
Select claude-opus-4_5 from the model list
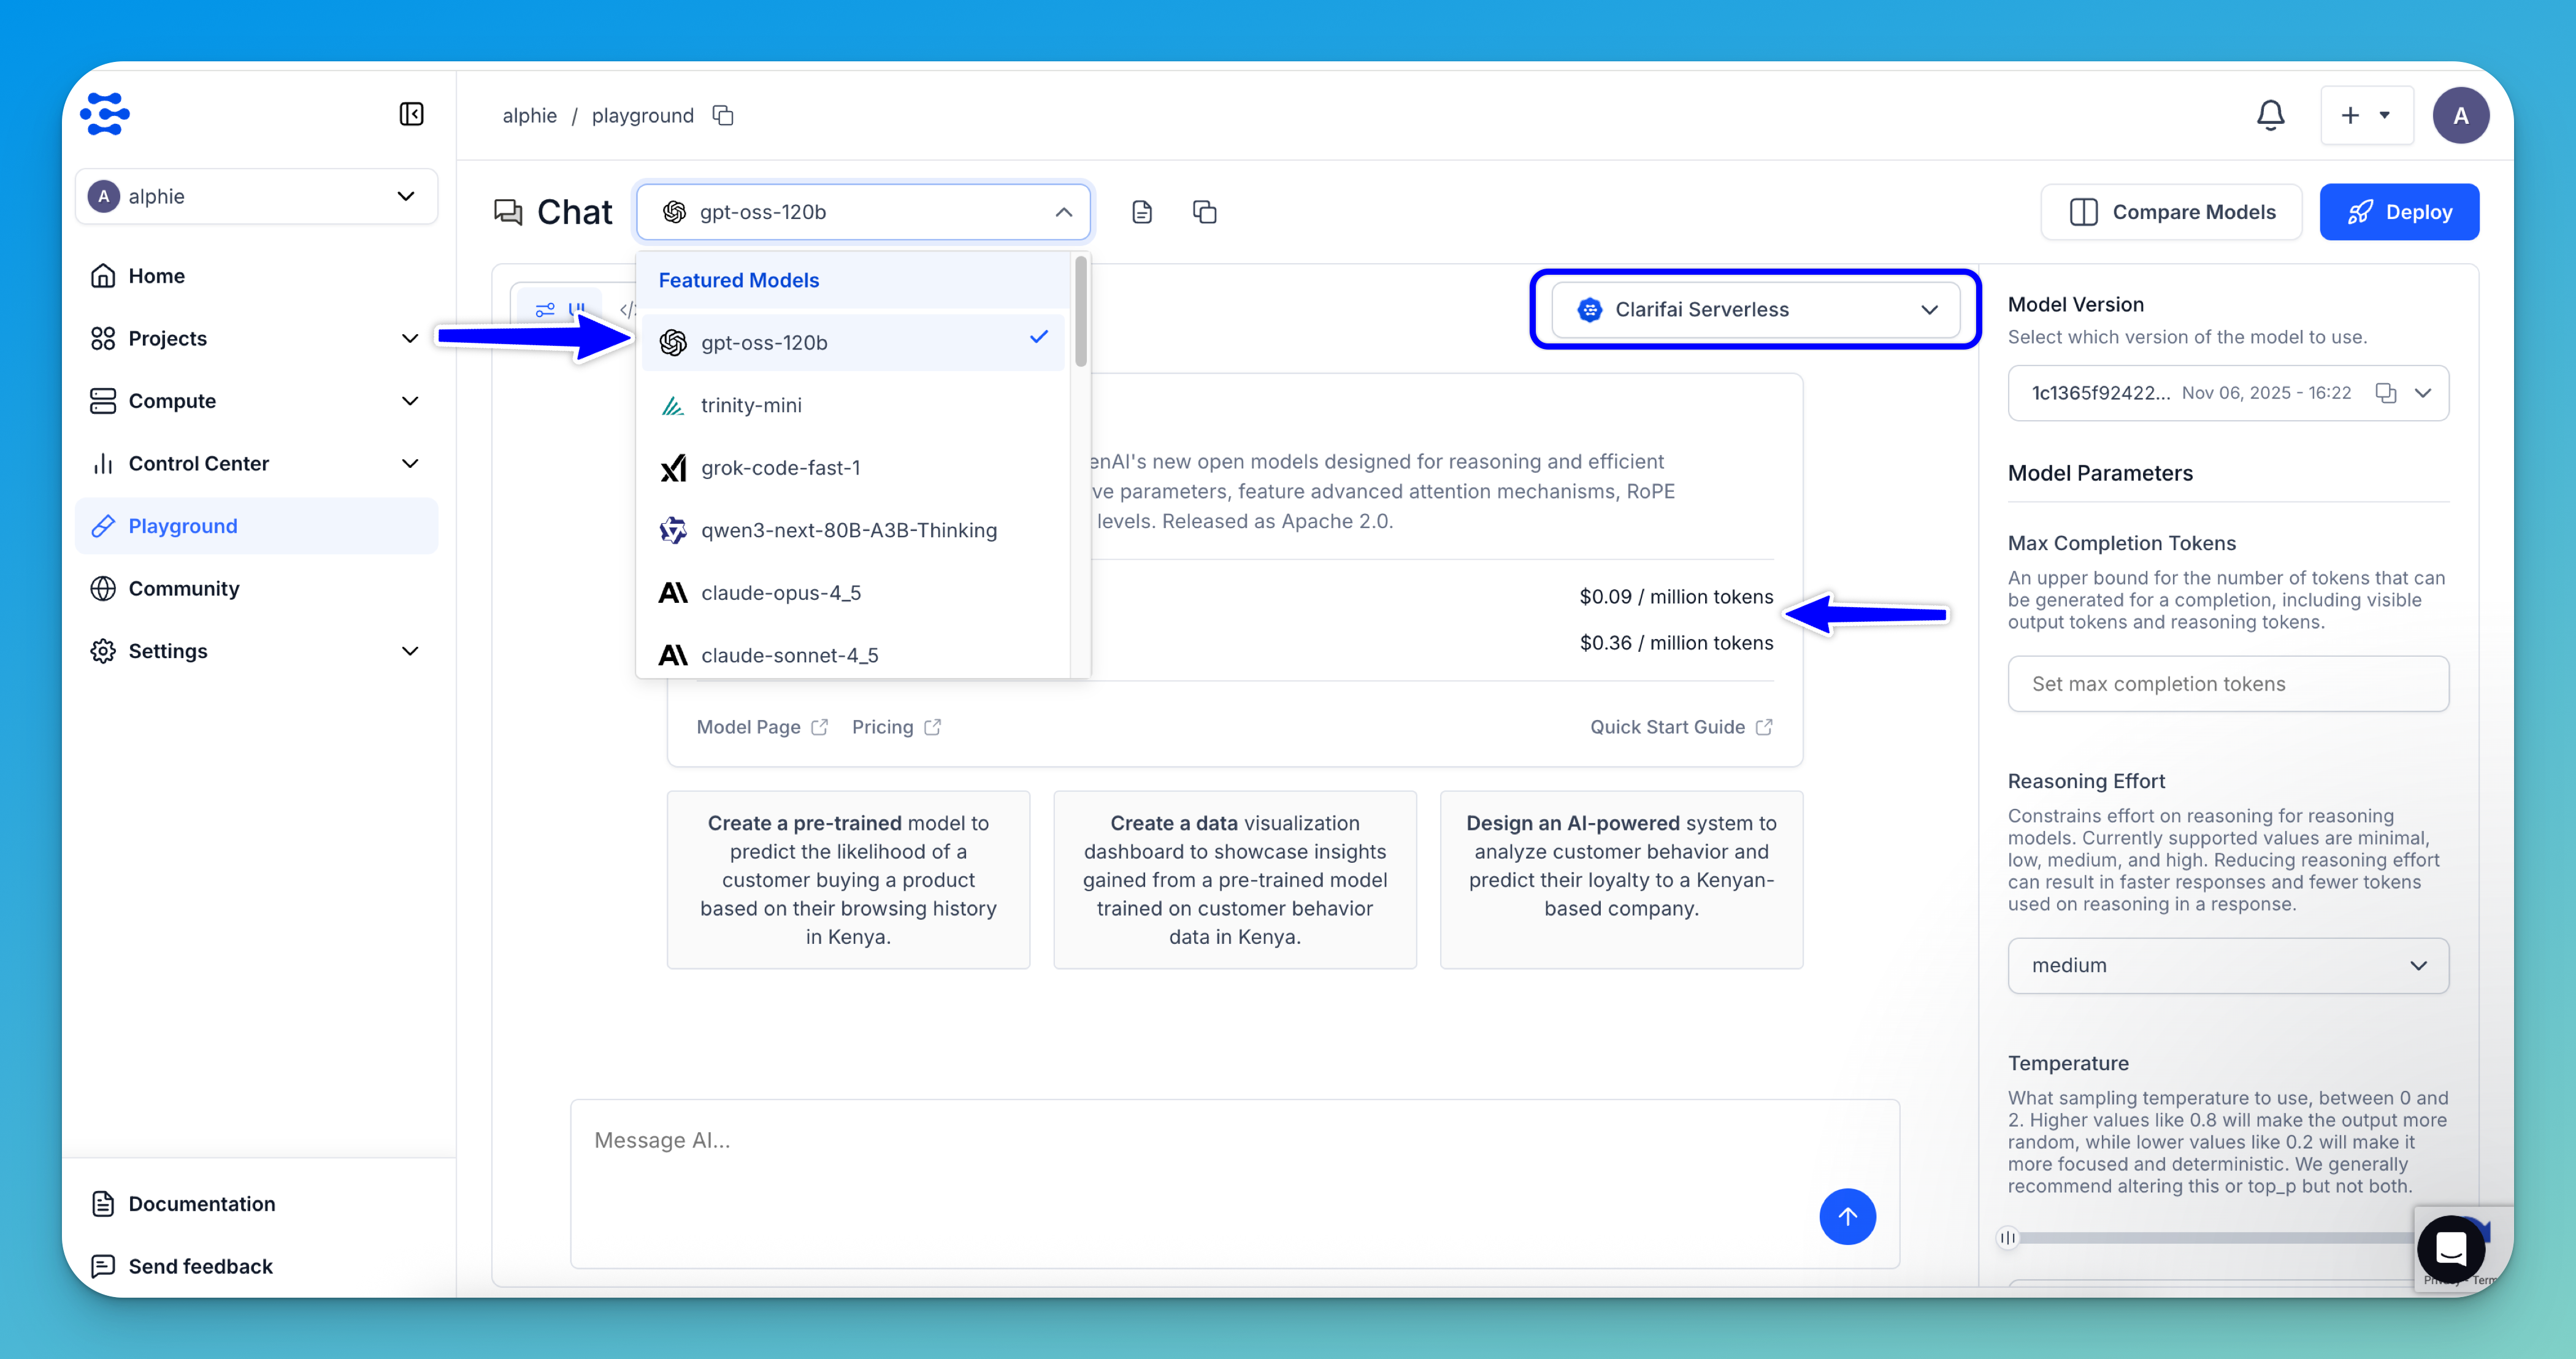point(780,593)
